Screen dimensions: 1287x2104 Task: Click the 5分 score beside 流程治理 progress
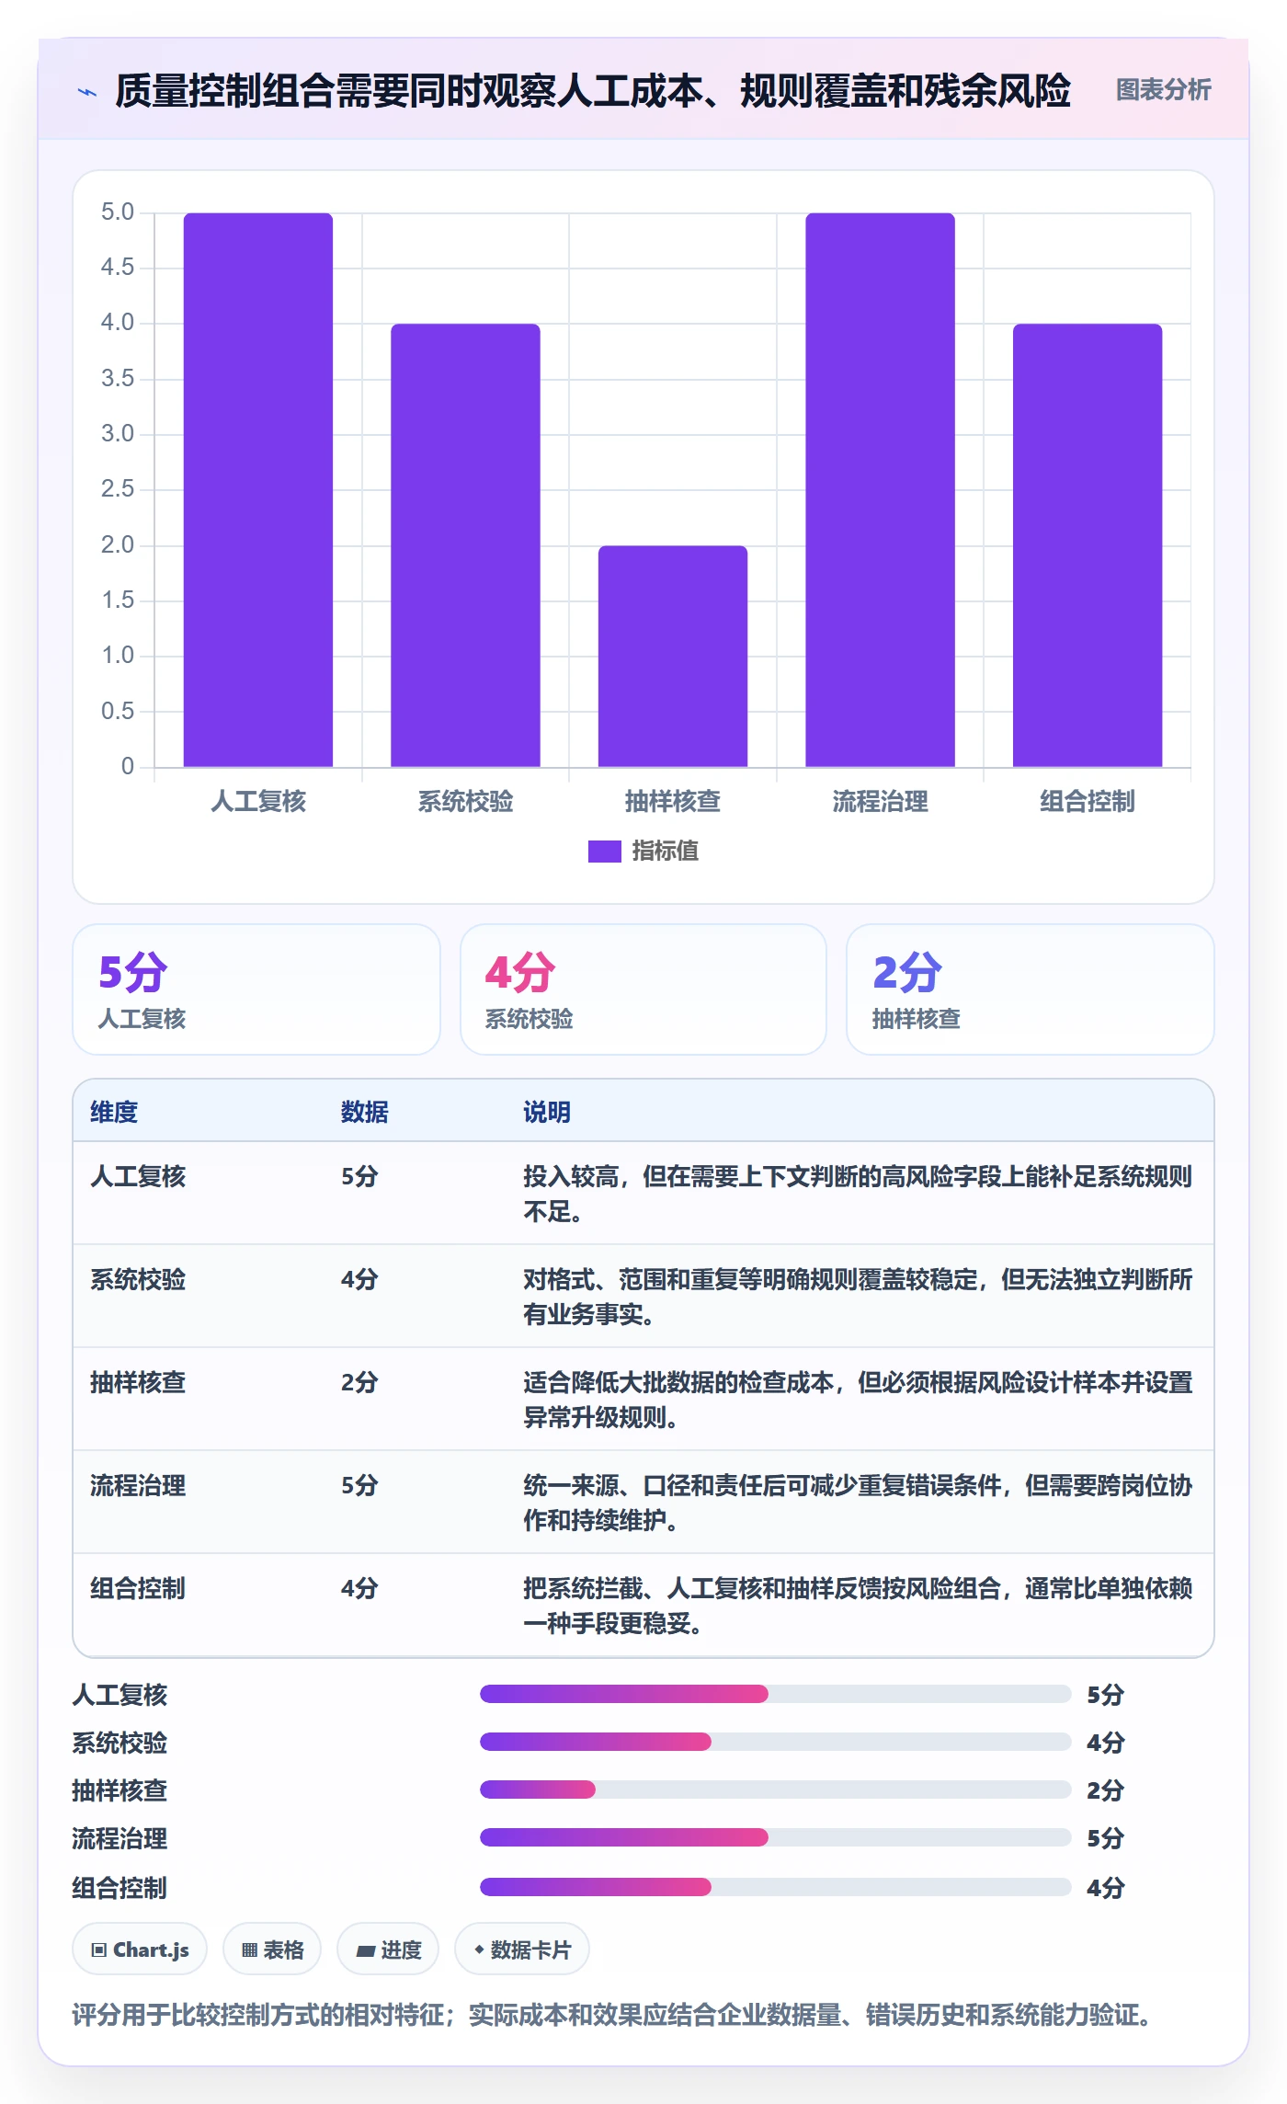click(x=1105, y=1838)
